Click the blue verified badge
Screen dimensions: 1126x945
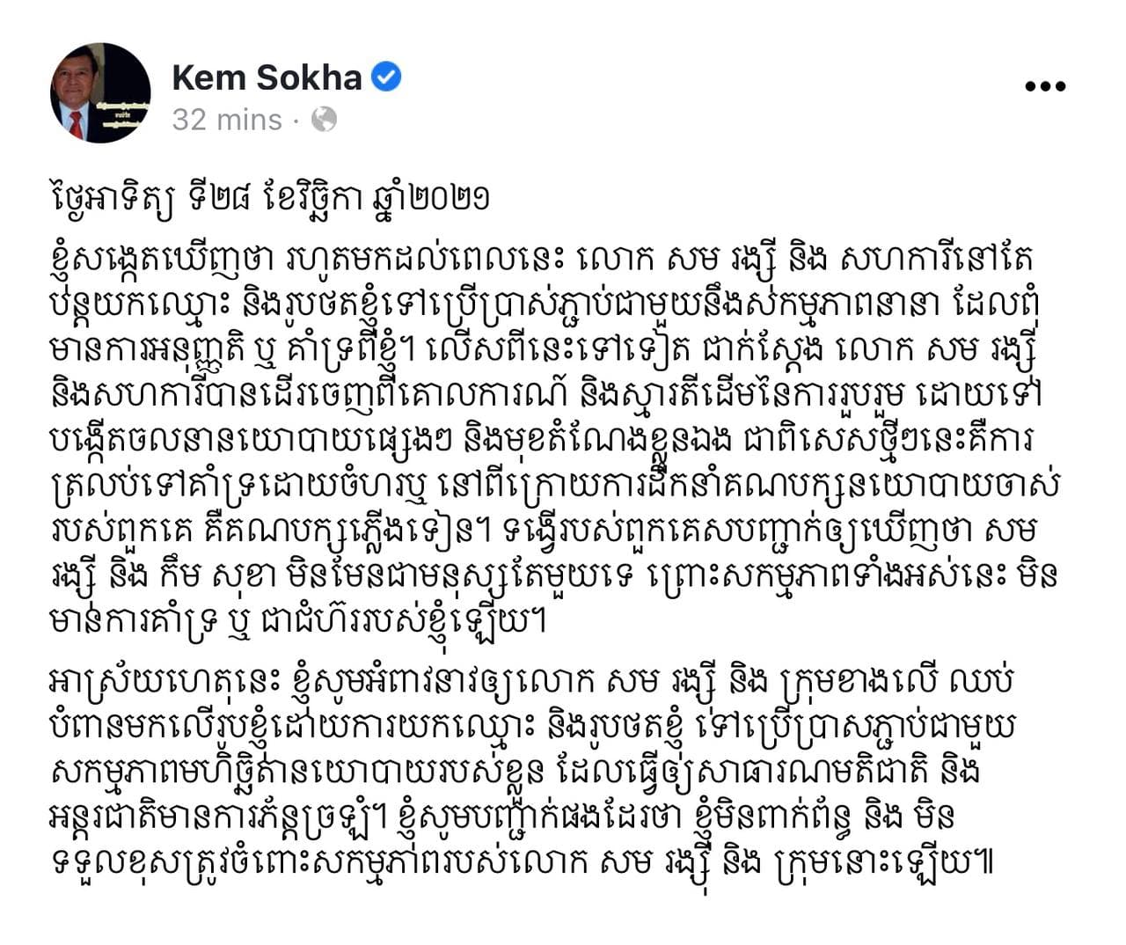386,77
